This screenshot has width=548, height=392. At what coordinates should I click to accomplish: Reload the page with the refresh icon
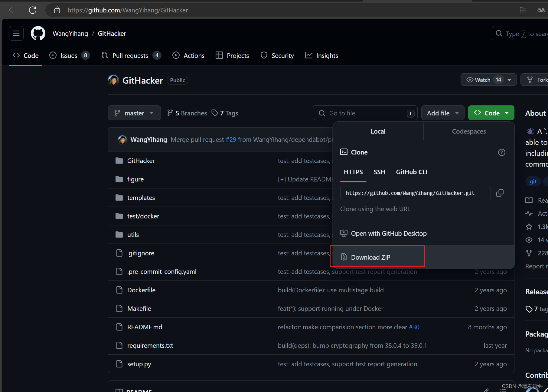click(33, 10)
